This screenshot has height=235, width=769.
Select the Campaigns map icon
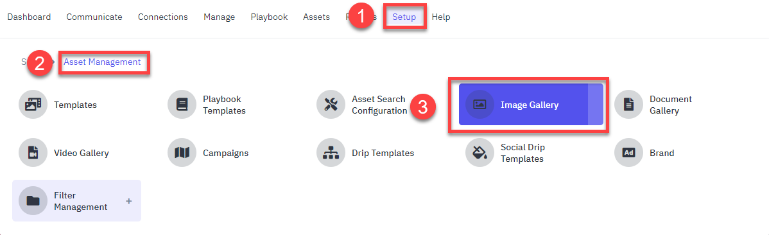[x=182, y=153]
